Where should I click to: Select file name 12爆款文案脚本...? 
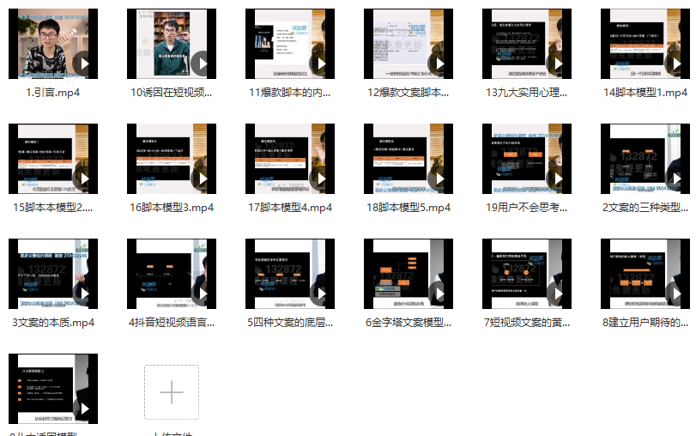409,93
